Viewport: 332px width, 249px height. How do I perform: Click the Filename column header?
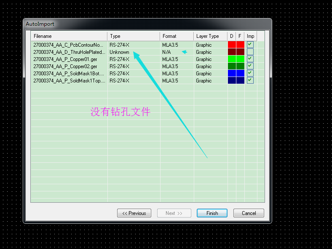[70, 36]
